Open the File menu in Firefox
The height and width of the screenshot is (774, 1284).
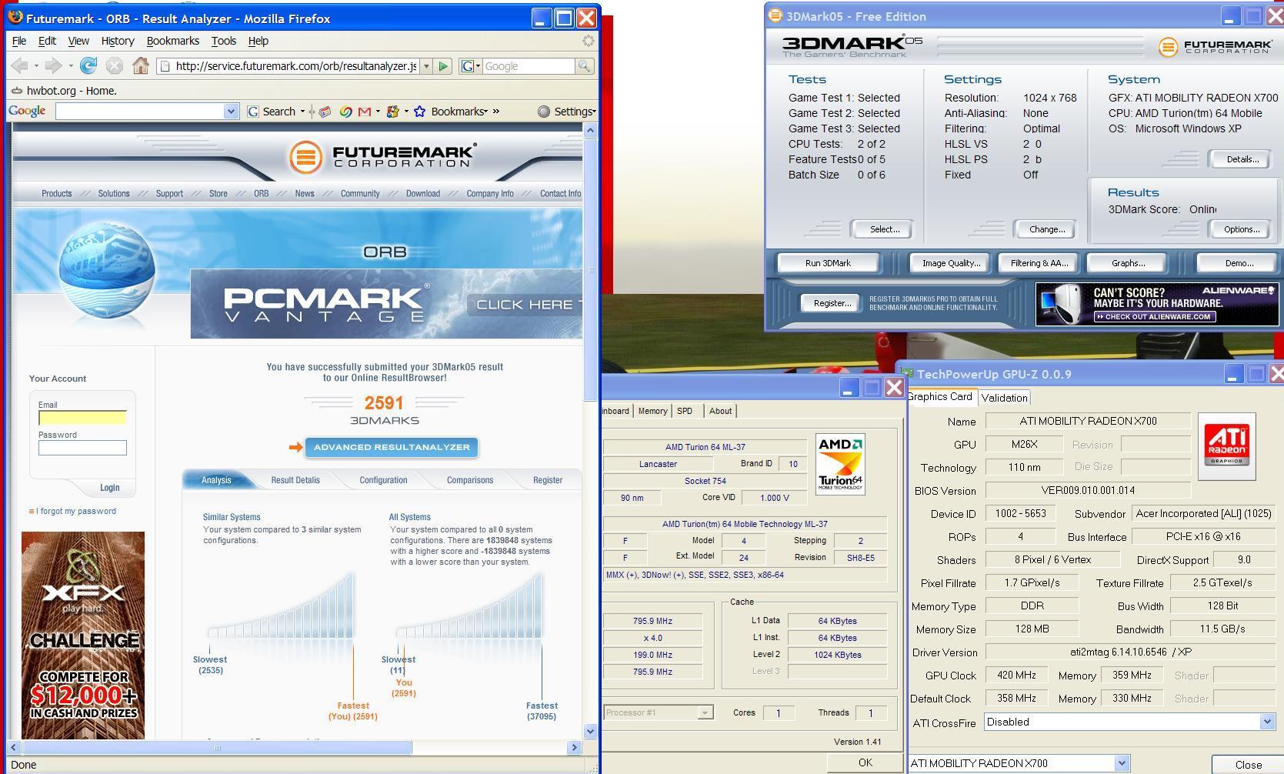pos(19,41)
